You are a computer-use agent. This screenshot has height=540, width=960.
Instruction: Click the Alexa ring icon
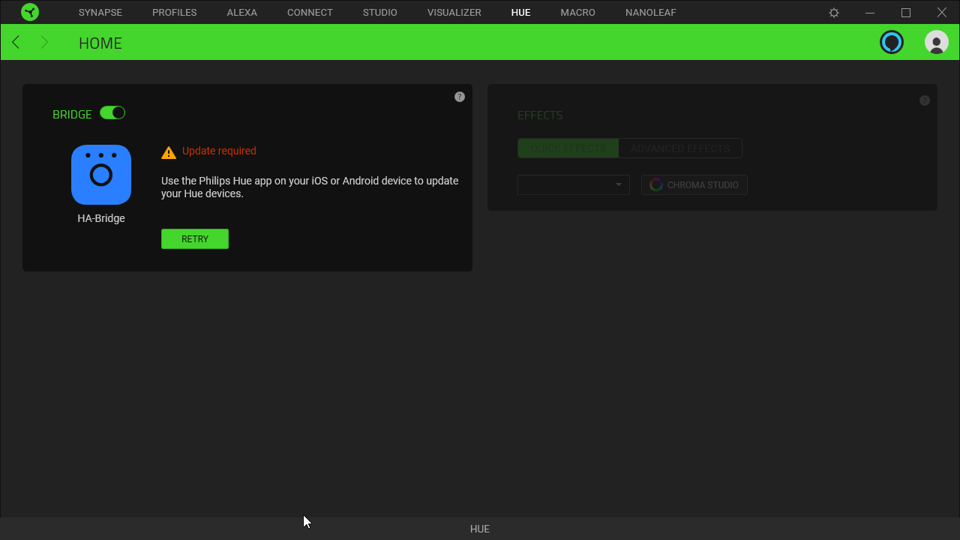pos(892,42)
